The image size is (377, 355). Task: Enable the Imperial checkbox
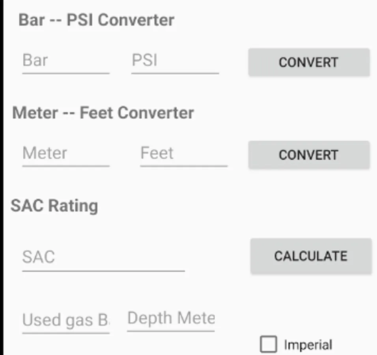269,344
